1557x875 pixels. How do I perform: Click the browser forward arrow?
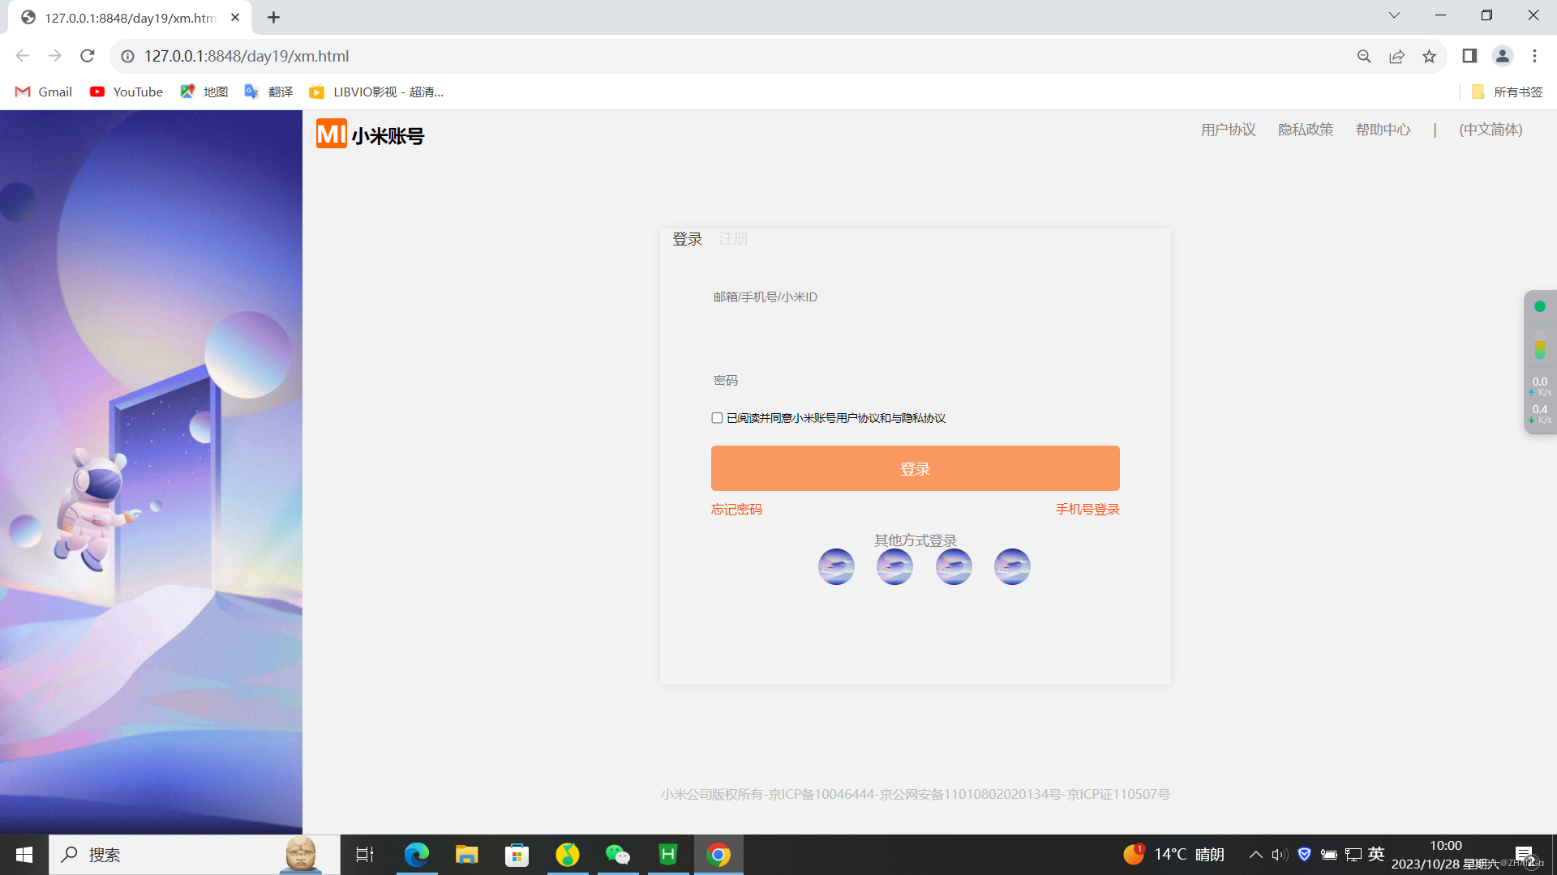tap(54, 56)
